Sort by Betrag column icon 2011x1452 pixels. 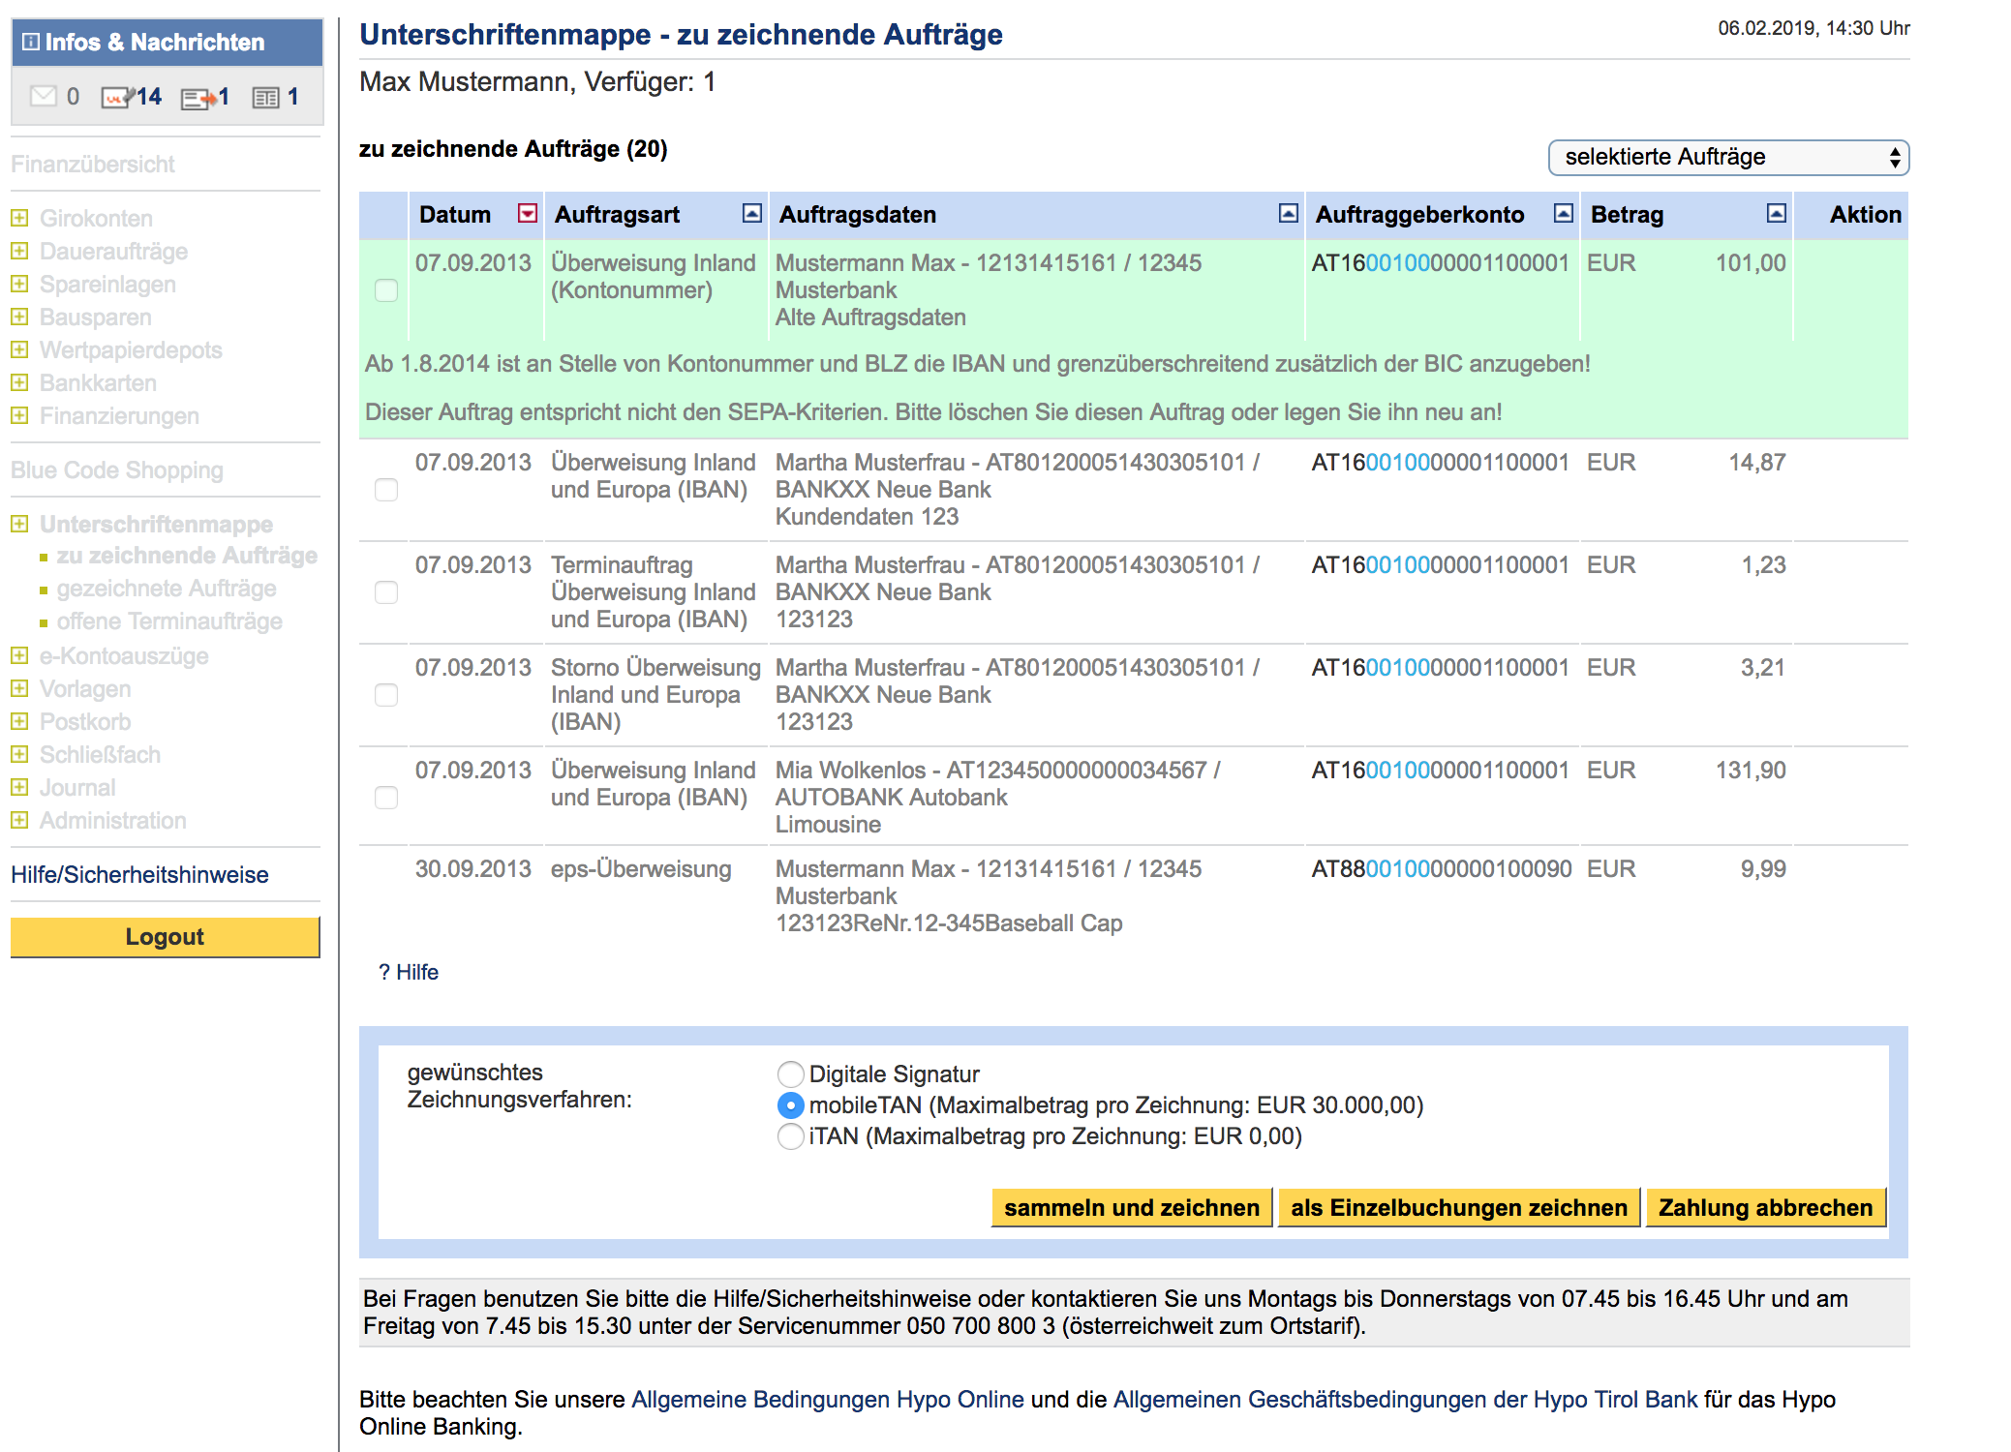1776,214
